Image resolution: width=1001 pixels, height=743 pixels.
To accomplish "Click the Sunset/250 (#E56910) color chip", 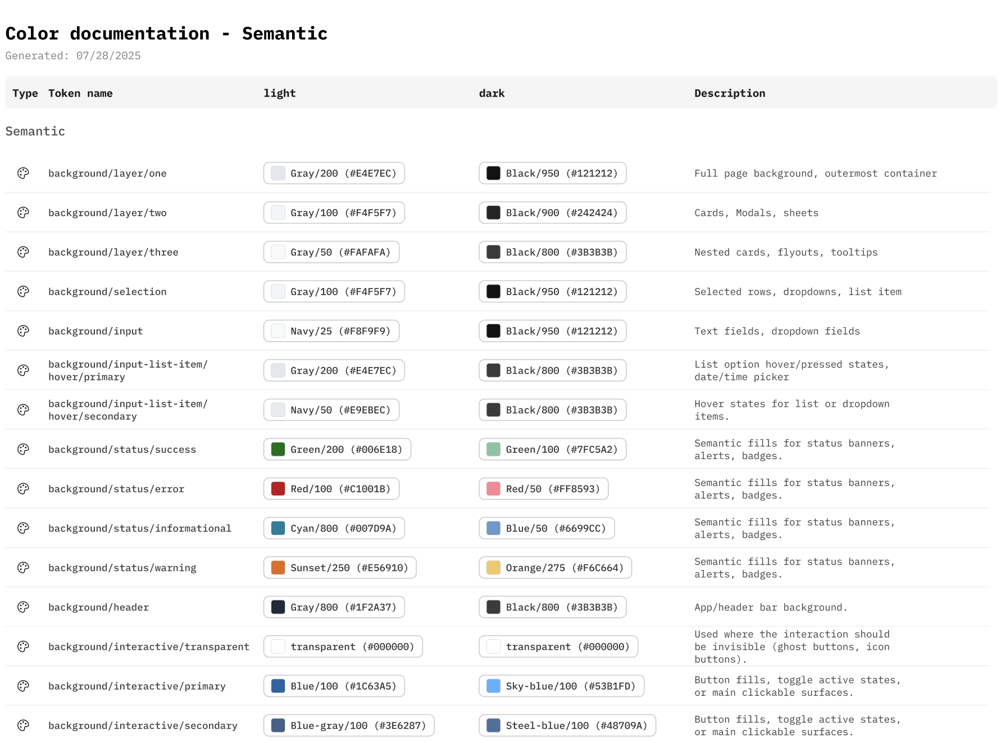I will [340, 567].
